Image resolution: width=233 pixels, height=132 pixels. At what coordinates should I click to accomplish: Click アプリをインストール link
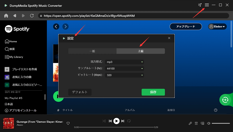(x=21, y=110)
